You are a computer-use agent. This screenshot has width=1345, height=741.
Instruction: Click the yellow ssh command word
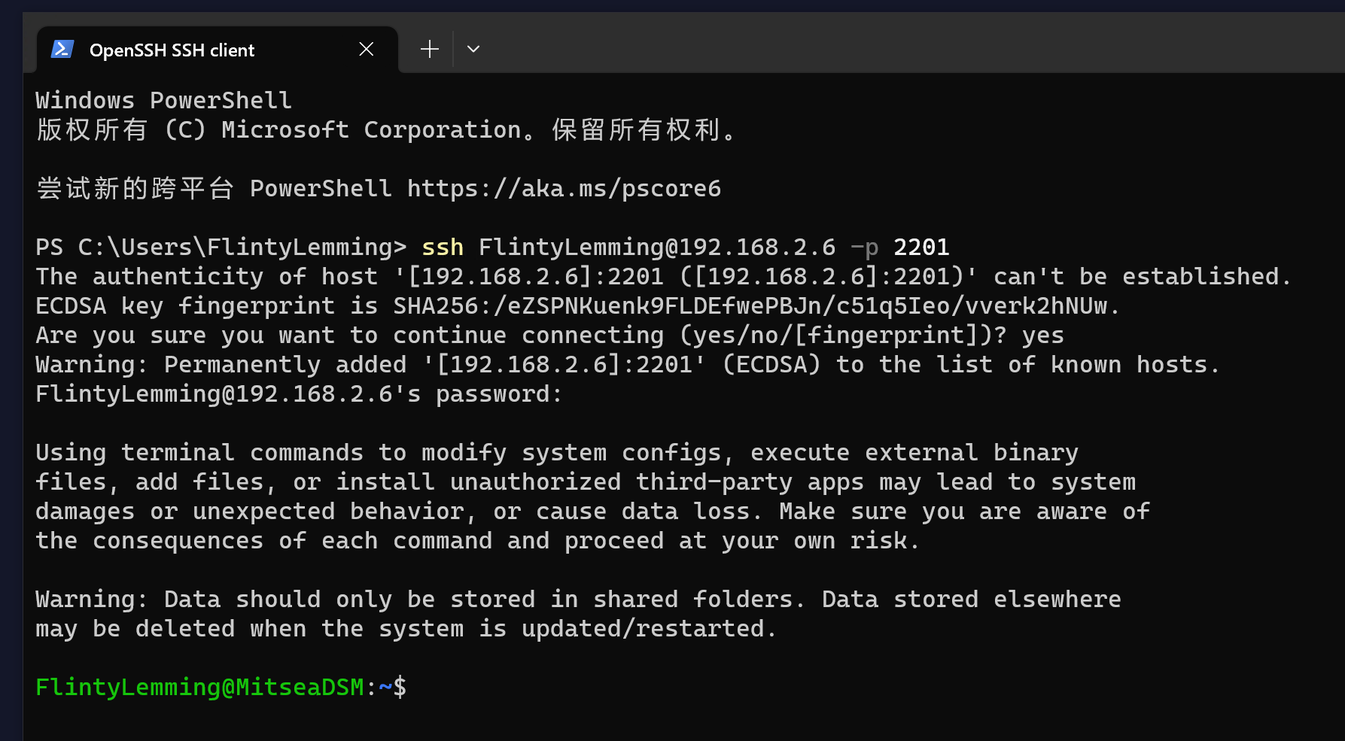[x=443, y=248]
